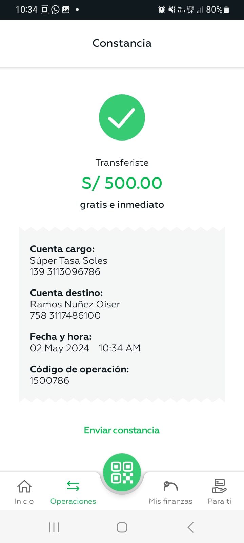
Task: Tap the battery status indicator
Action: point(226,10)
